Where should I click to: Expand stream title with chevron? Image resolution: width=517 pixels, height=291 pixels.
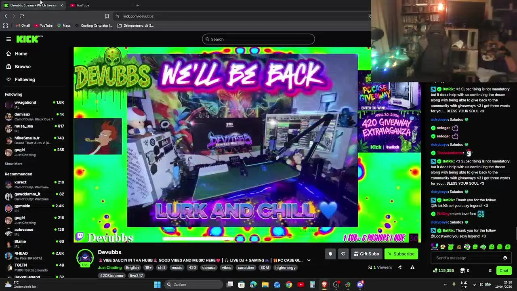[x=309, y=261]
